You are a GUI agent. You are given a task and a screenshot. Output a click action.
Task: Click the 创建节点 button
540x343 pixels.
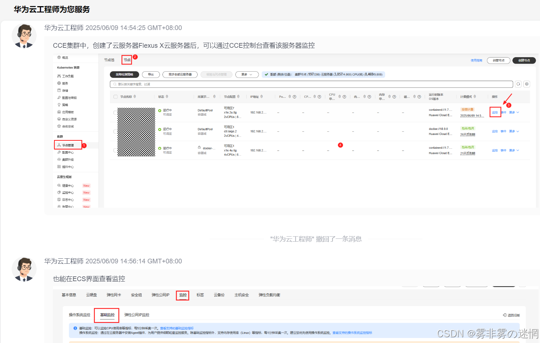click(524, 60)
